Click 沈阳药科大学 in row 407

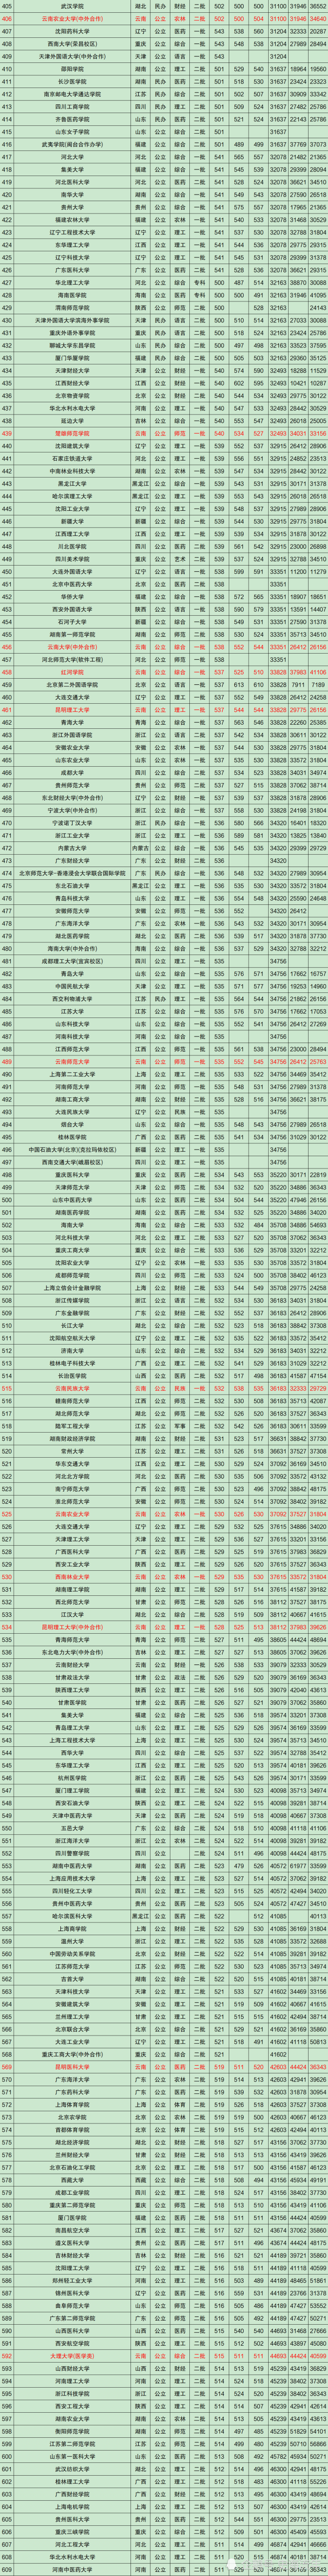72,31
